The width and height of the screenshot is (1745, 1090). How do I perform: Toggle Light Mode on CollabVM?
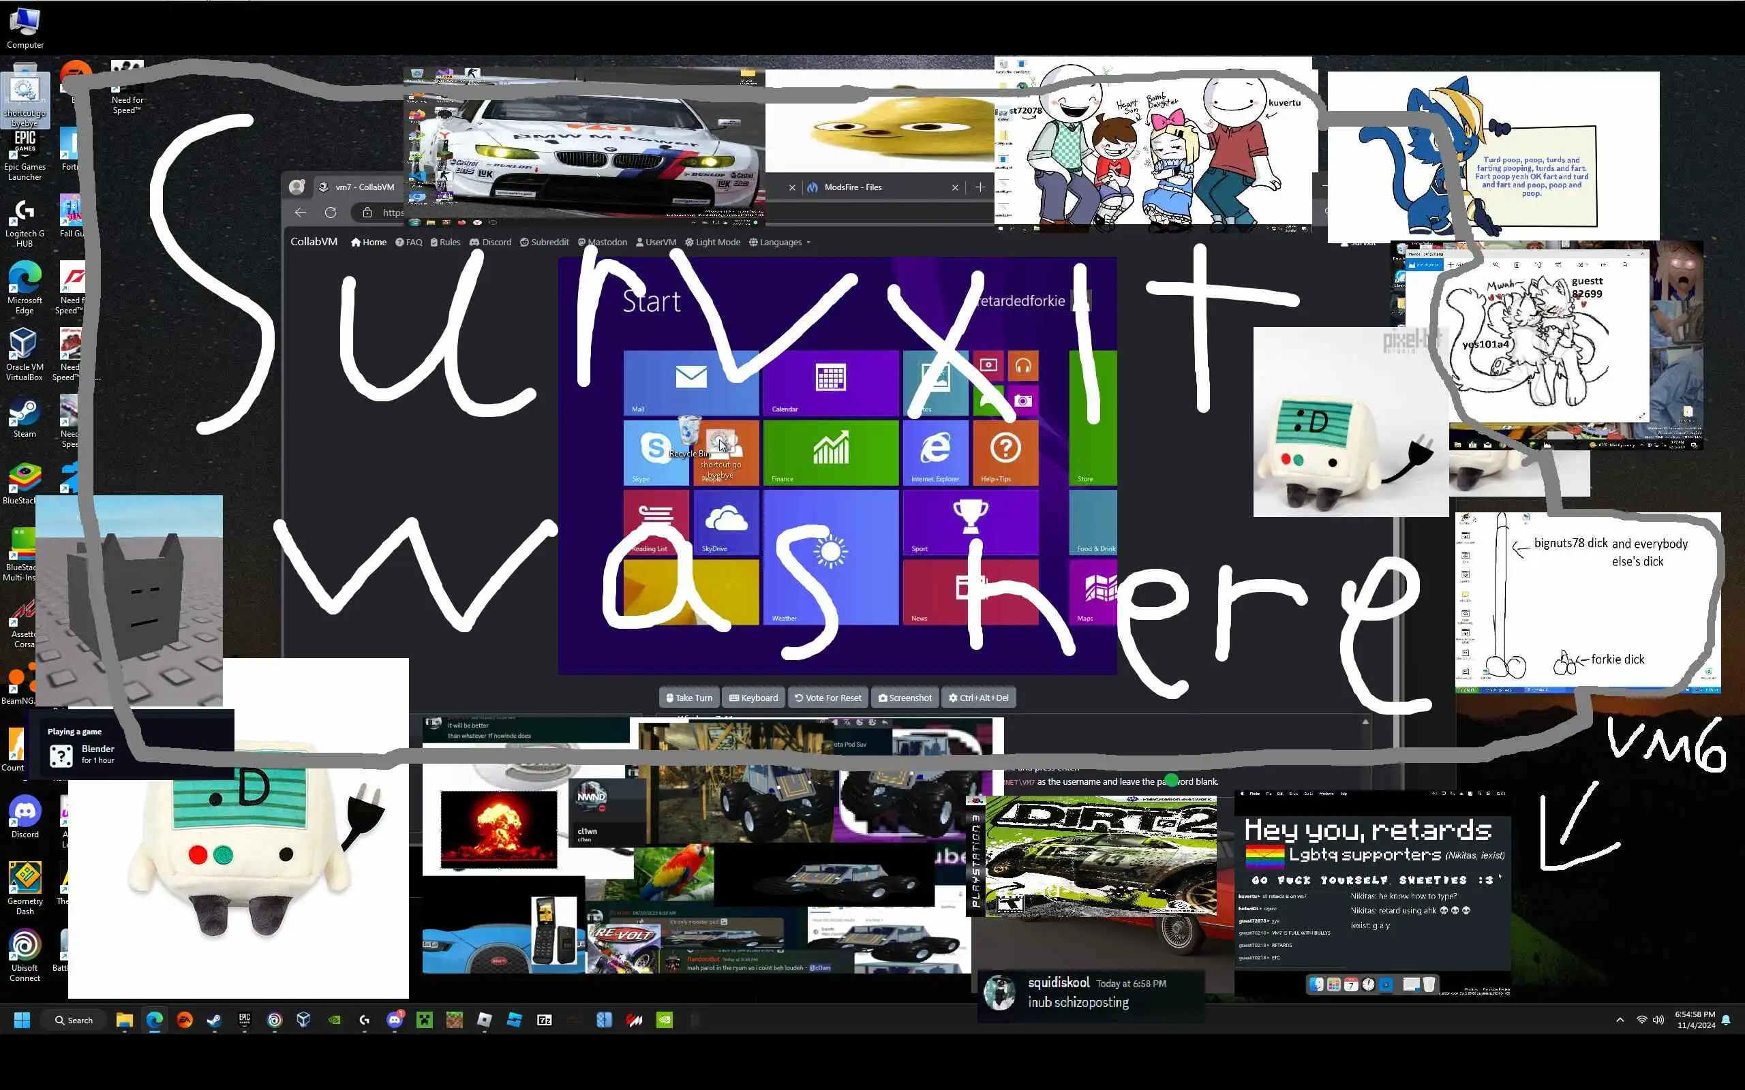click(x=712, y=243)
